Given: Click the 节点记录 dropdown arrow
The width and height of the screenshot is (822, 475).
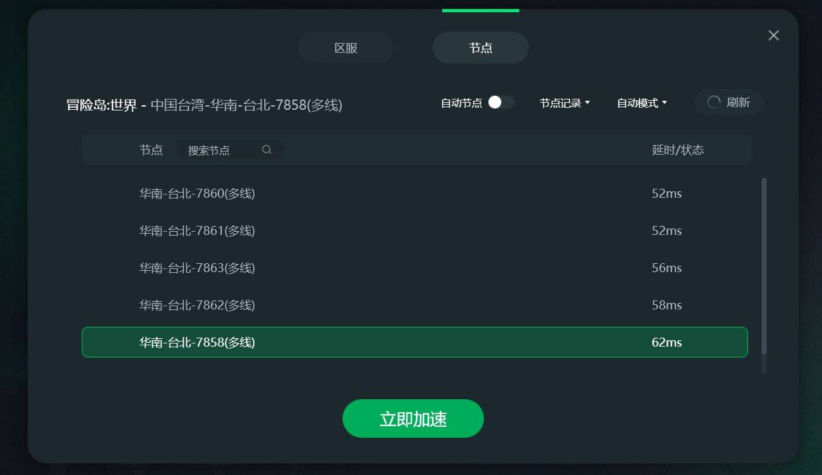Looking at the screenshot, I should (x=587, y=103).
